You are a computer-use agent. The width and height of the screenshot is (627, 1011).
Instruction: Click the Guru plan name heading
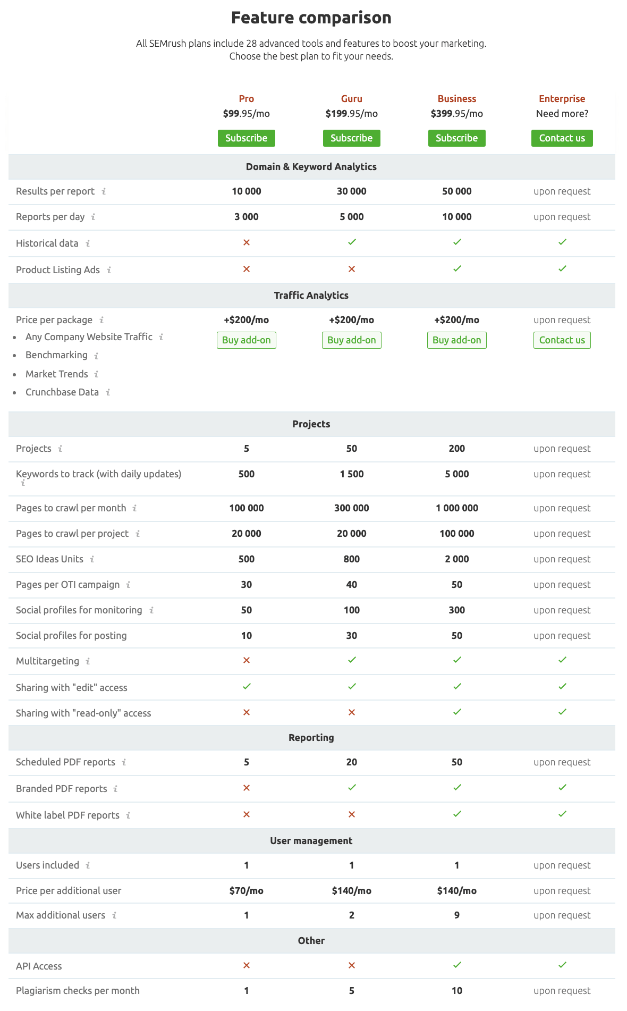(x=352, y=99)
